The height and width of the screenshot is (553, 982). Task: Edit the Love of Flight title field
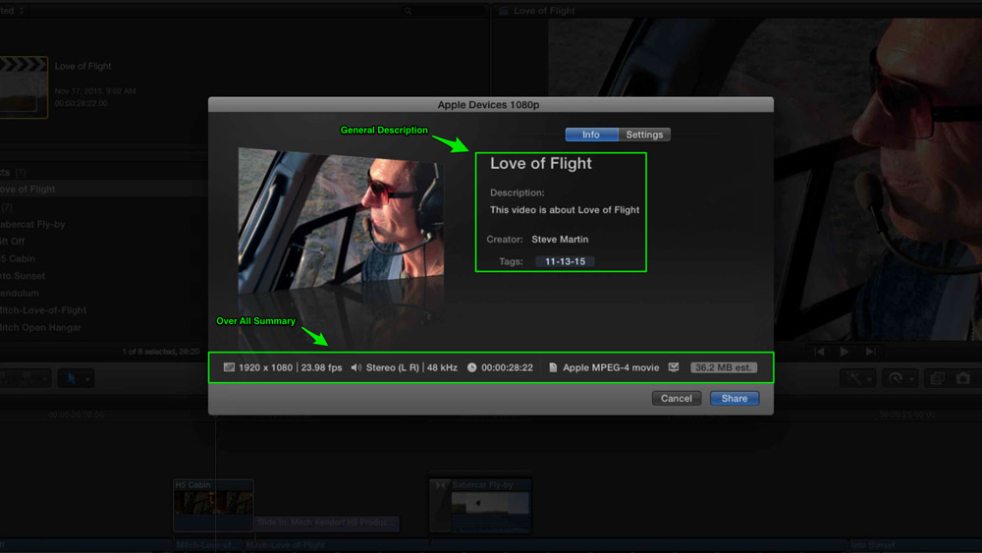click(x=540, y=163)
